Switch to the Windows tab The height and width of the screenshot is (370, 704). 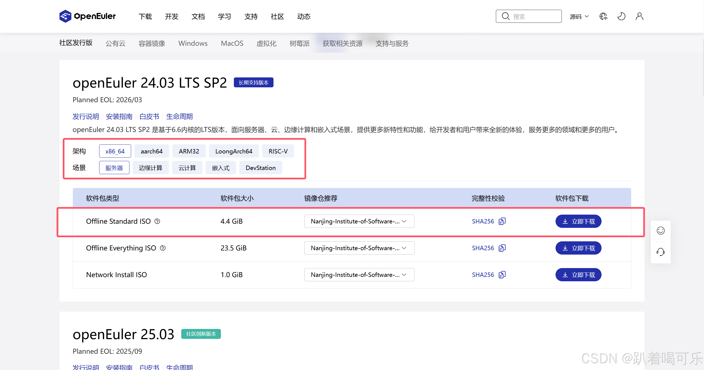(x=193, y=43)
